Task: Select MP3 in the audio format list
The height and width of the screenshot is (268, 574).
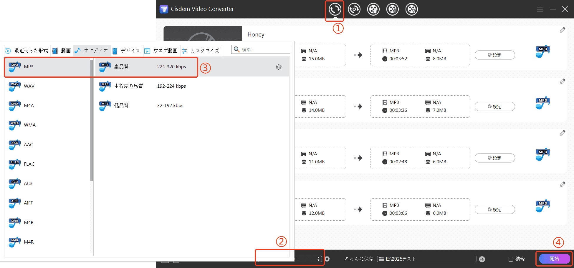Action: coord(47,67)
